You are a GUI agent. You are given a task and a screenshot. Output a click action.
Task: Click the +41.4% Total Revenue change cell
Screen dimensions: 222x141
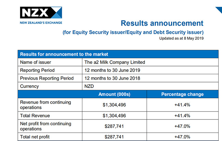[x=182, y=116]
